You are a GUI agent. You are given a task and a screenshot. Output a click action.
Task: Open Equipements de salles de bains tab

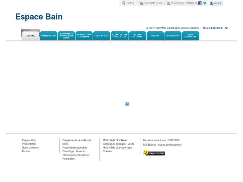pos(66,36)
